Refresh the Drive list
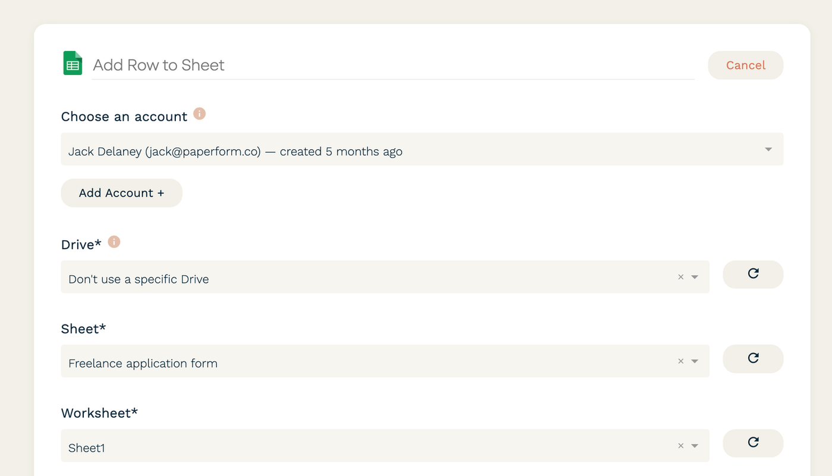 (753, 274)
